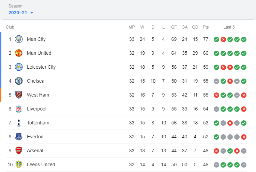Open the Man City team link
Screen dimensions: 256x172
point(36,39)
